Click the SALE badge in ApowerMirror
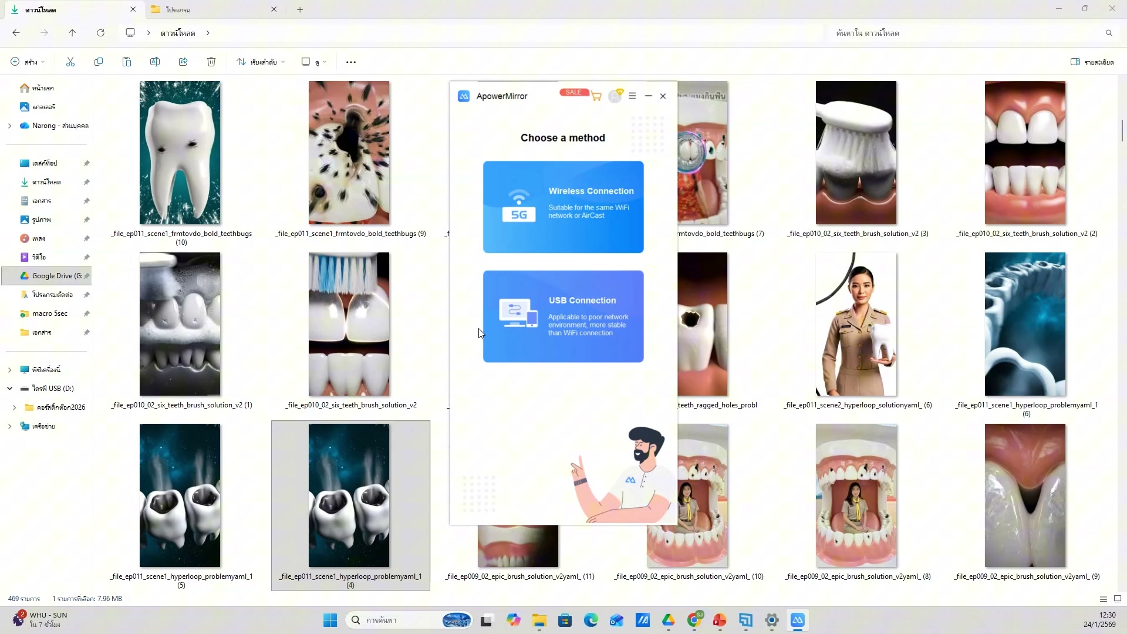The width and height of the screenshot is (1127, 634). (x=573, y=92)
